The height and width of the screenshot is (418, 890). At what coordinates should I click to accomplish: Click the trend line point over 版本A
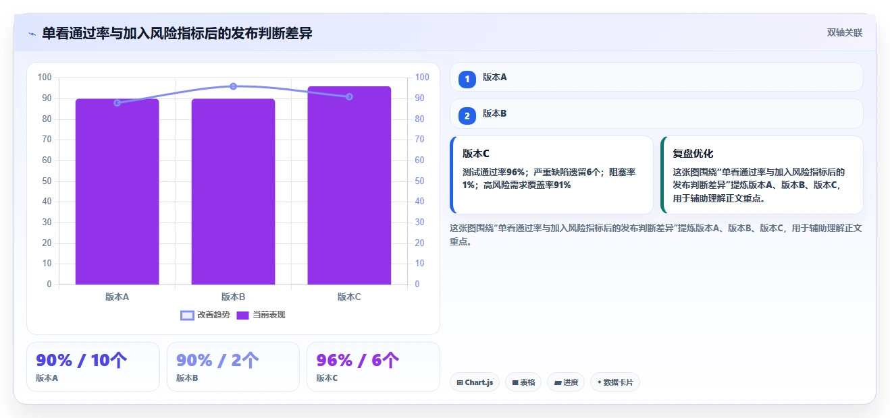pos(117,102)
